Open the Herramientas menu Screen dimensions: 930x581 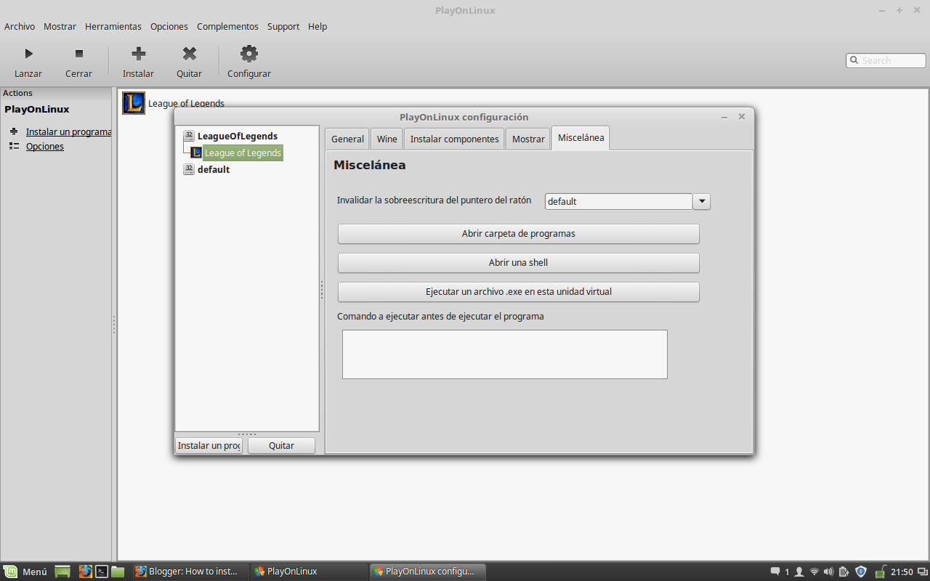point(113,26)
